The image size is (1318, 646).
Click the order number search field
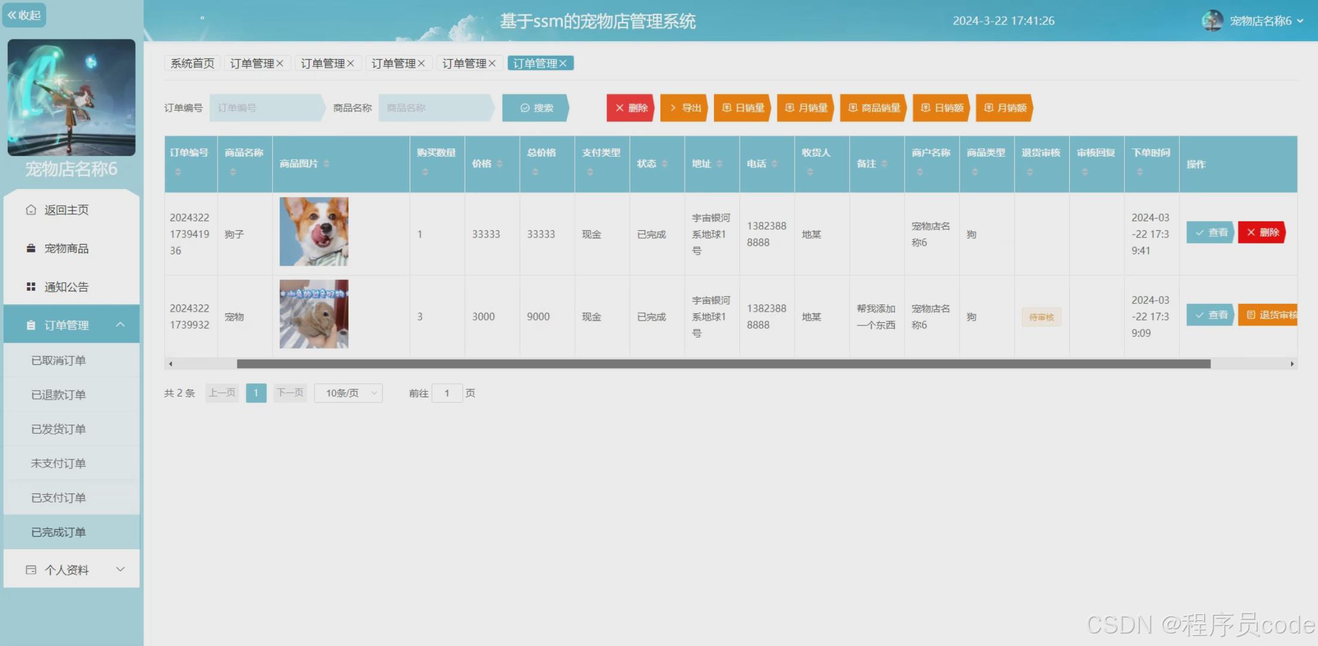click(x=265, y=108)
